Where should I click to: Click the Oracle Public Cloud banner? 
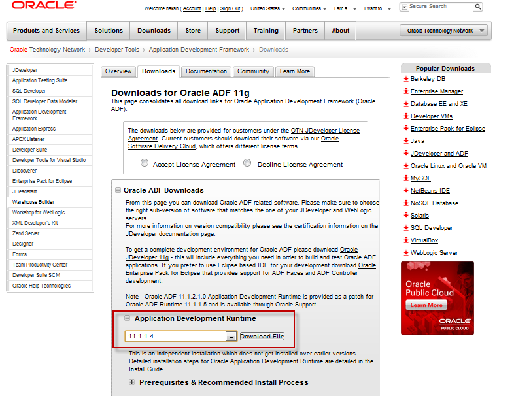pos(437,298)
